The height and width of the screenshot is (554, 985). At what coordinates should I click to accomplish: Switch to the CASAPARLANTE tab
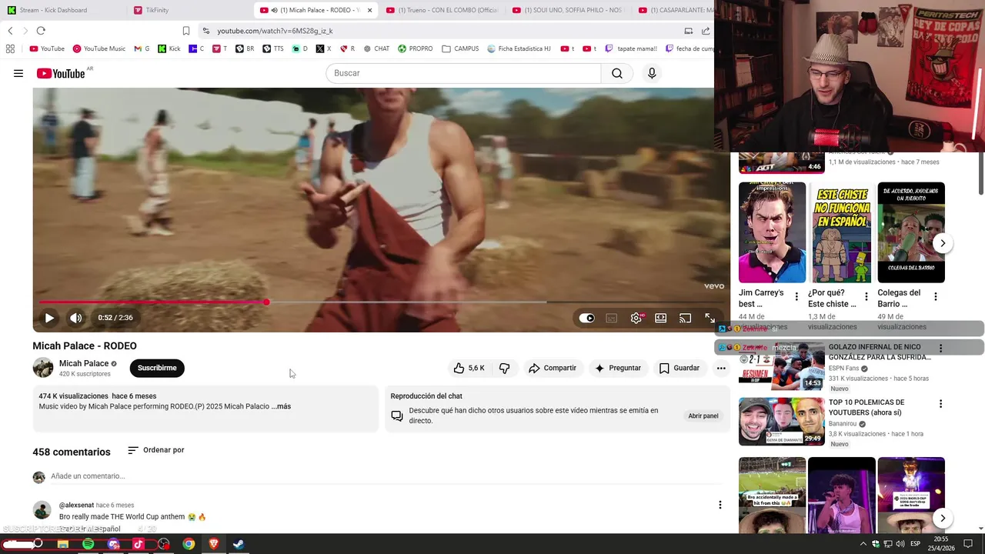(676, 10)
